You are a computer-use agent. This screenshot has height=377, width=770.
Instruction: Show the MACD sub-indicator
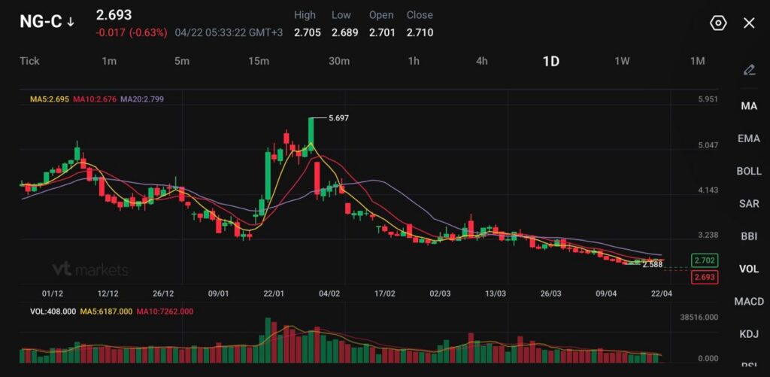(x=749, y=302)
